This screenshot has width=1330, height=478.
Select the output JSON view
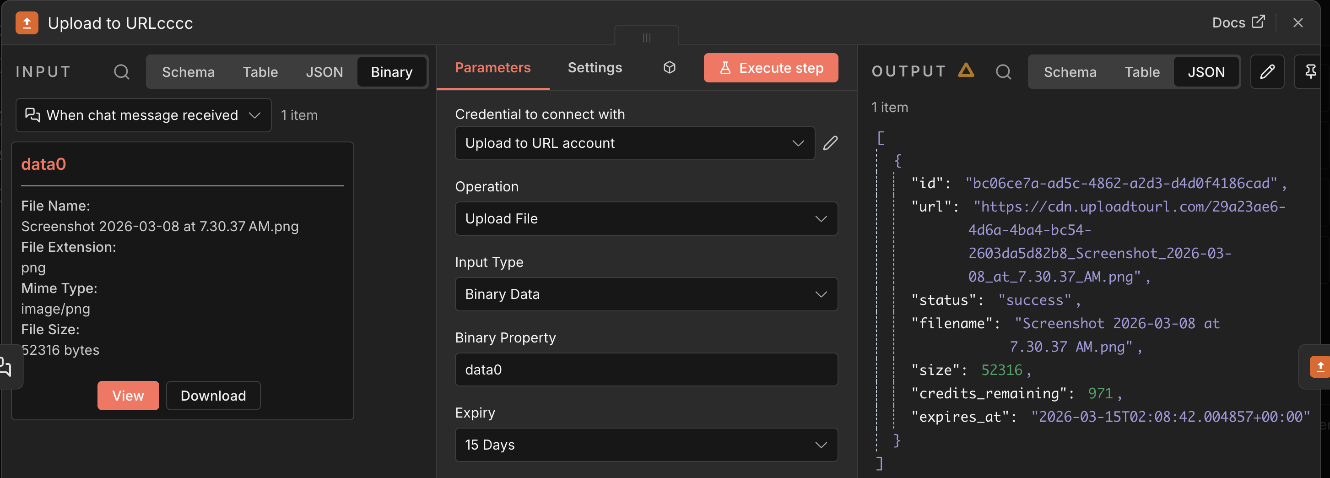[x=1206, y=72]
